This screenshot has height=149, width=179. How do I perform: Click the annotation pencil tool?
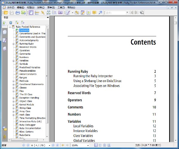click(68, 12)
